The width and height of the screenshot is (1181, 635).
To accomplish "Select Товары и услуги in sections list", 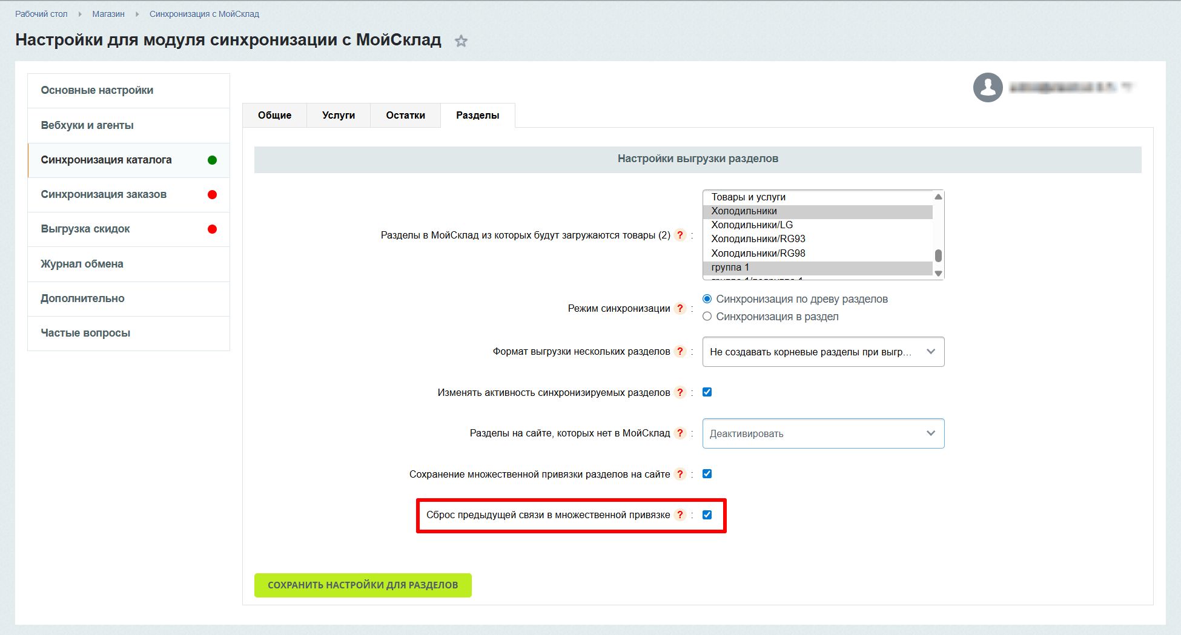I will coord(818,197).
